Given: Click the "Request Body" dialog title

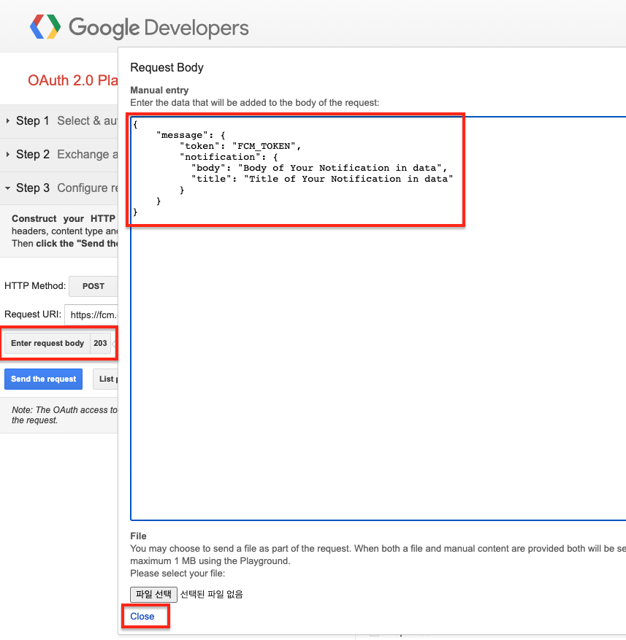Looking at the screenshot, I should coord(167,67).
